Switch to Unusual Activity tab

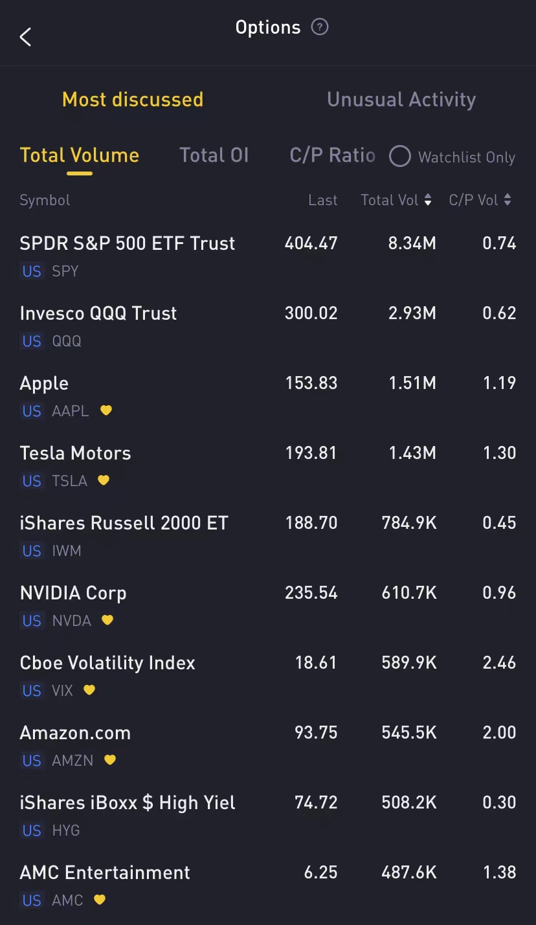401,100
